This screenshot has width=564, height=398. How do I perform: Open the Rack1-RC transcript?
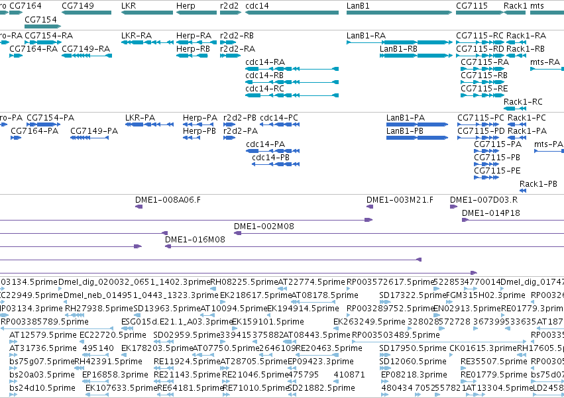pyautogui.click(x=514, y=109)
